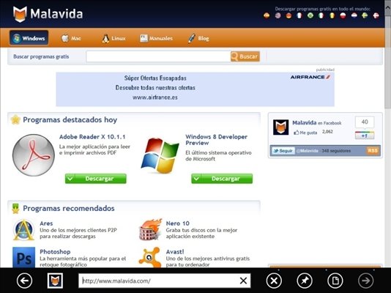The height and width of the screenshot is (293, 391).
Task: Pin the site with the pushpin icon
Action: (x=305, y=281)
